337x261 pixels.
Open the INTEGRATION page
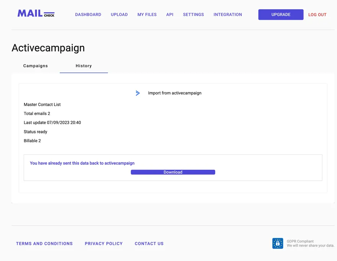[227, 15]
